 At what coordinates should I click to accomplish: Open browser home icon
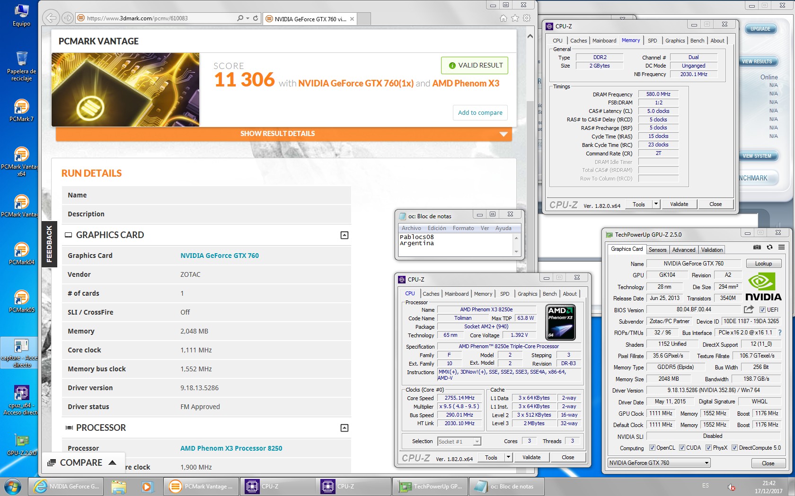[503, 18]
